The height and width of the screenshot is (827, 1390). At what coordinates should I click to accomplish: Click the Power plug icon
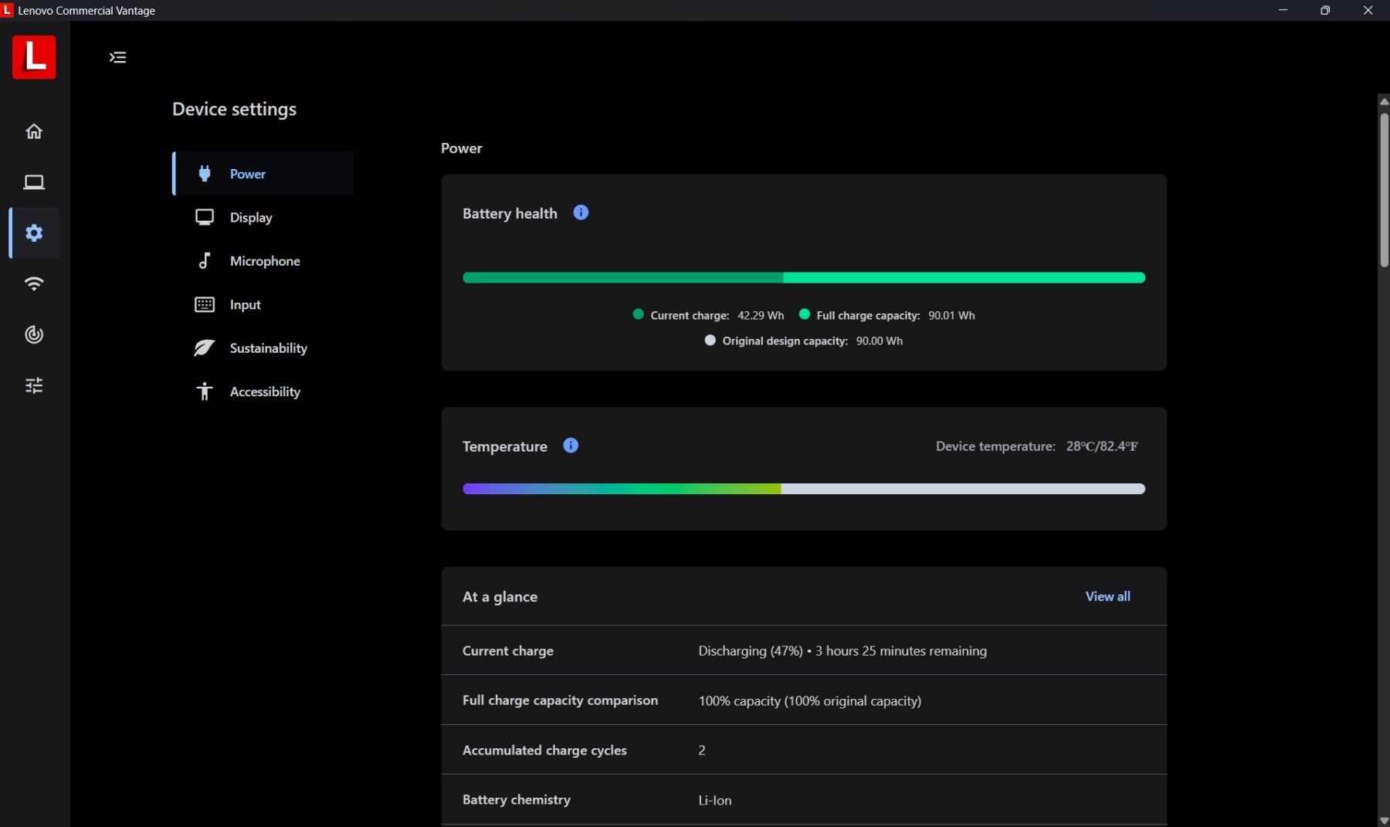(205, 174)
